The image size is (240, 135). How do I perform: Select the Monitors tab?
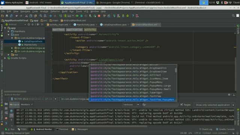click(x=27, y=105)
